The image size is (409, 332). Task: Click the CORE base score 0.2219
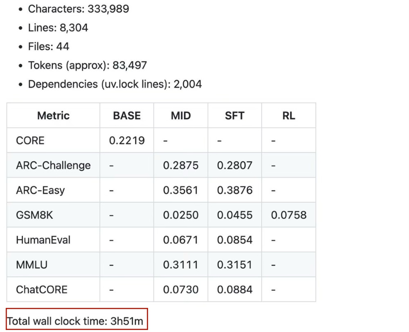coord(127,140)
